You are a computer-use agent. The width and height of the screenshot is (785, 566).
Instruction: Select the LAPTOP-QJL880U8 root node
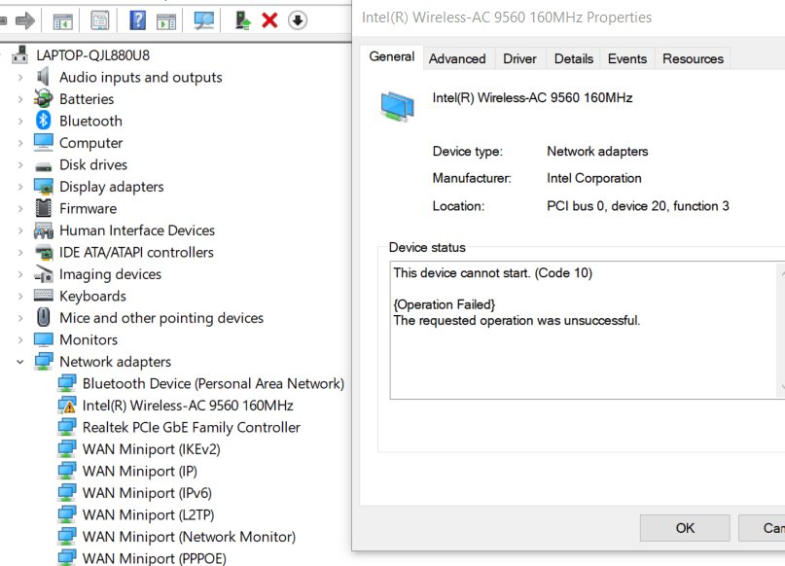point(92,55)
